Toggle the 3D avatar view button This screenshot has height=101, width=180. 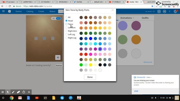58,58
